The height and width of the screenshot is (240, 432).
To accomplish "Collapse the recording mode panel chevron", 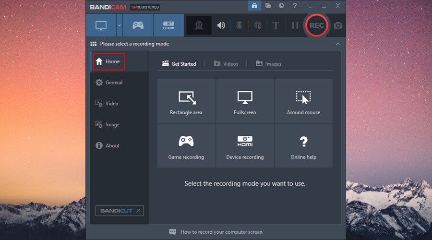I will coord(338,44).
